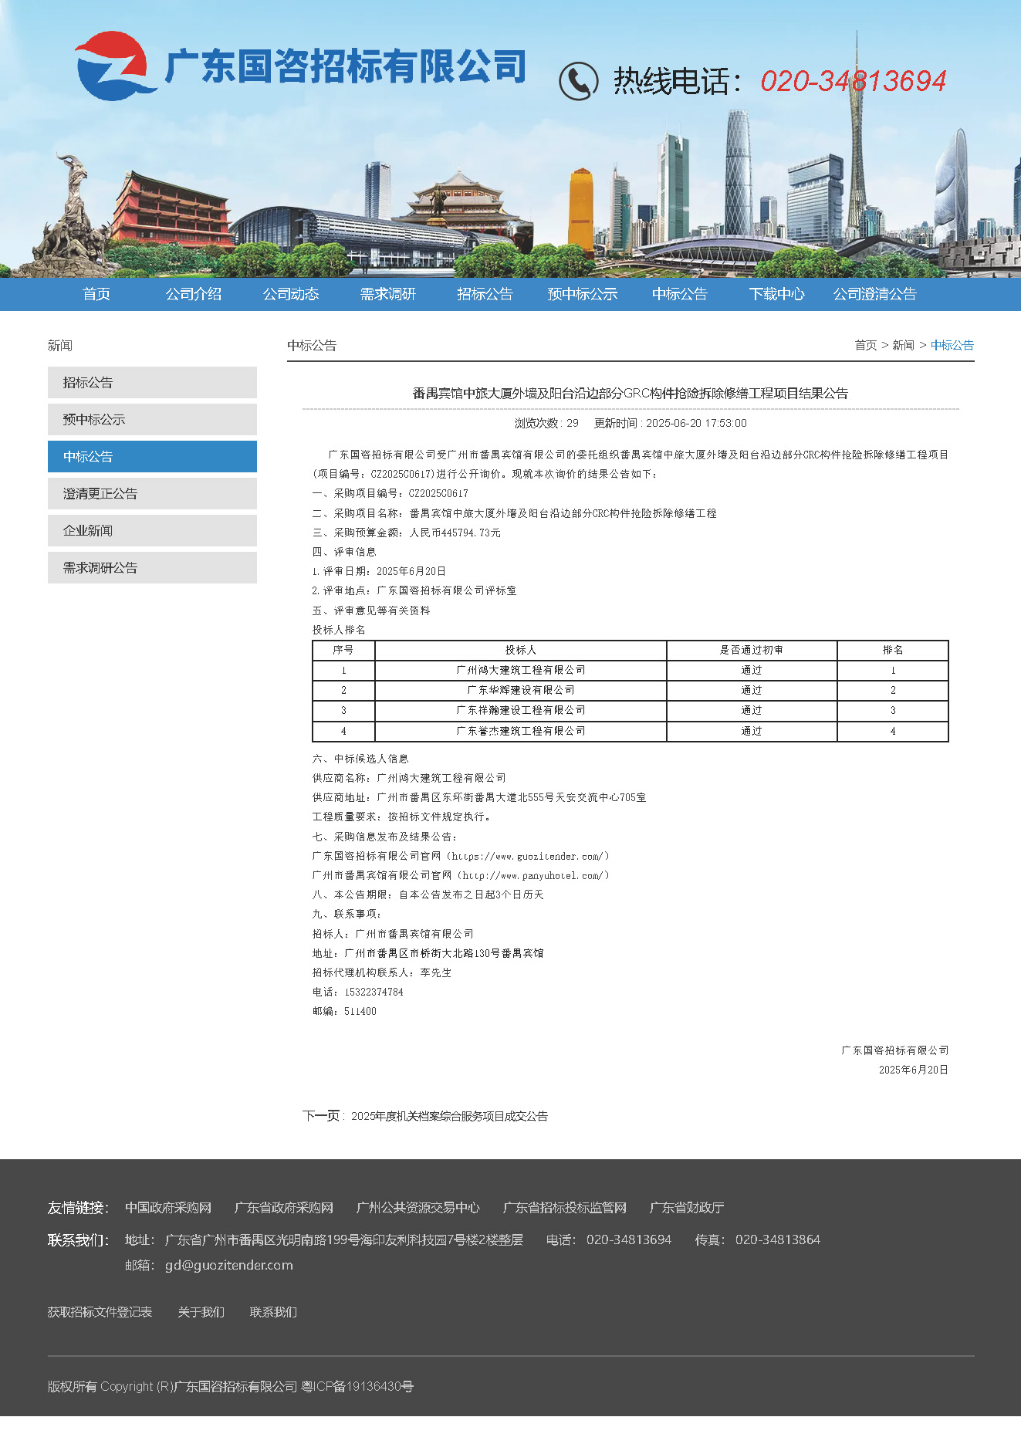The width and height of the screenshot is (1021, 1444).
Task: Open the 获取招标文件登记表 footer link
Action: pos(100,1311)
